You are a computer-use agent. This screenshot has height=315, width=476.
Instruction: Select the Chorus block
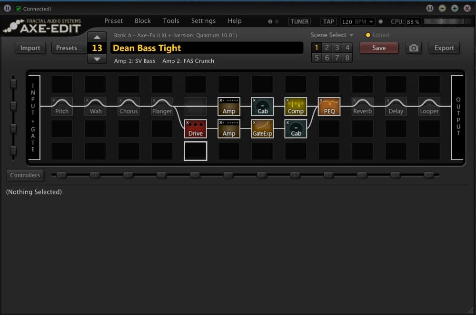[129, 106]
